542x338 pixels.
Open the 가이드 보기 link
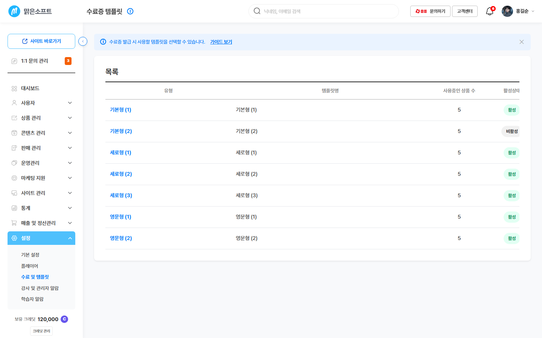(x=221, y=42)
